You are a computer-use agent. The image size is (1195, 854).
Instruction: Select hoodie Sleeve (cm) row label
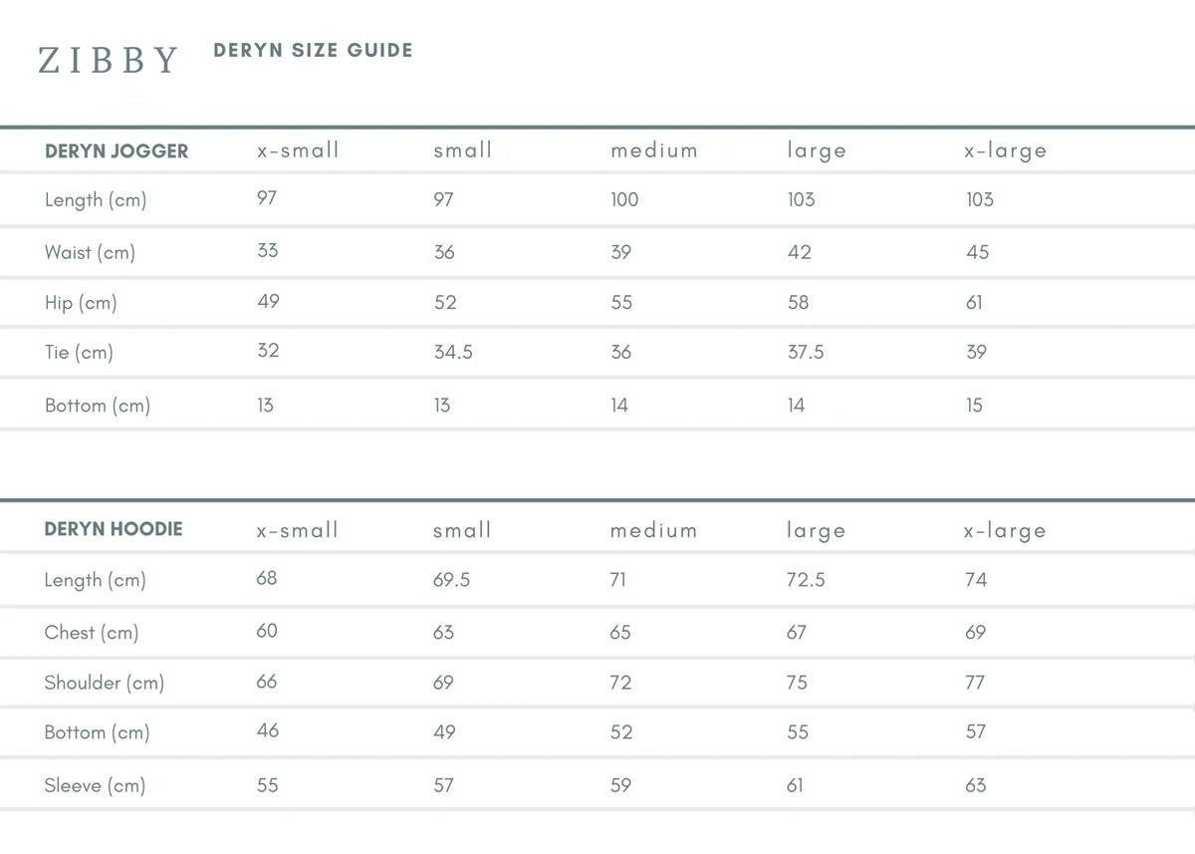click(95, 785)
